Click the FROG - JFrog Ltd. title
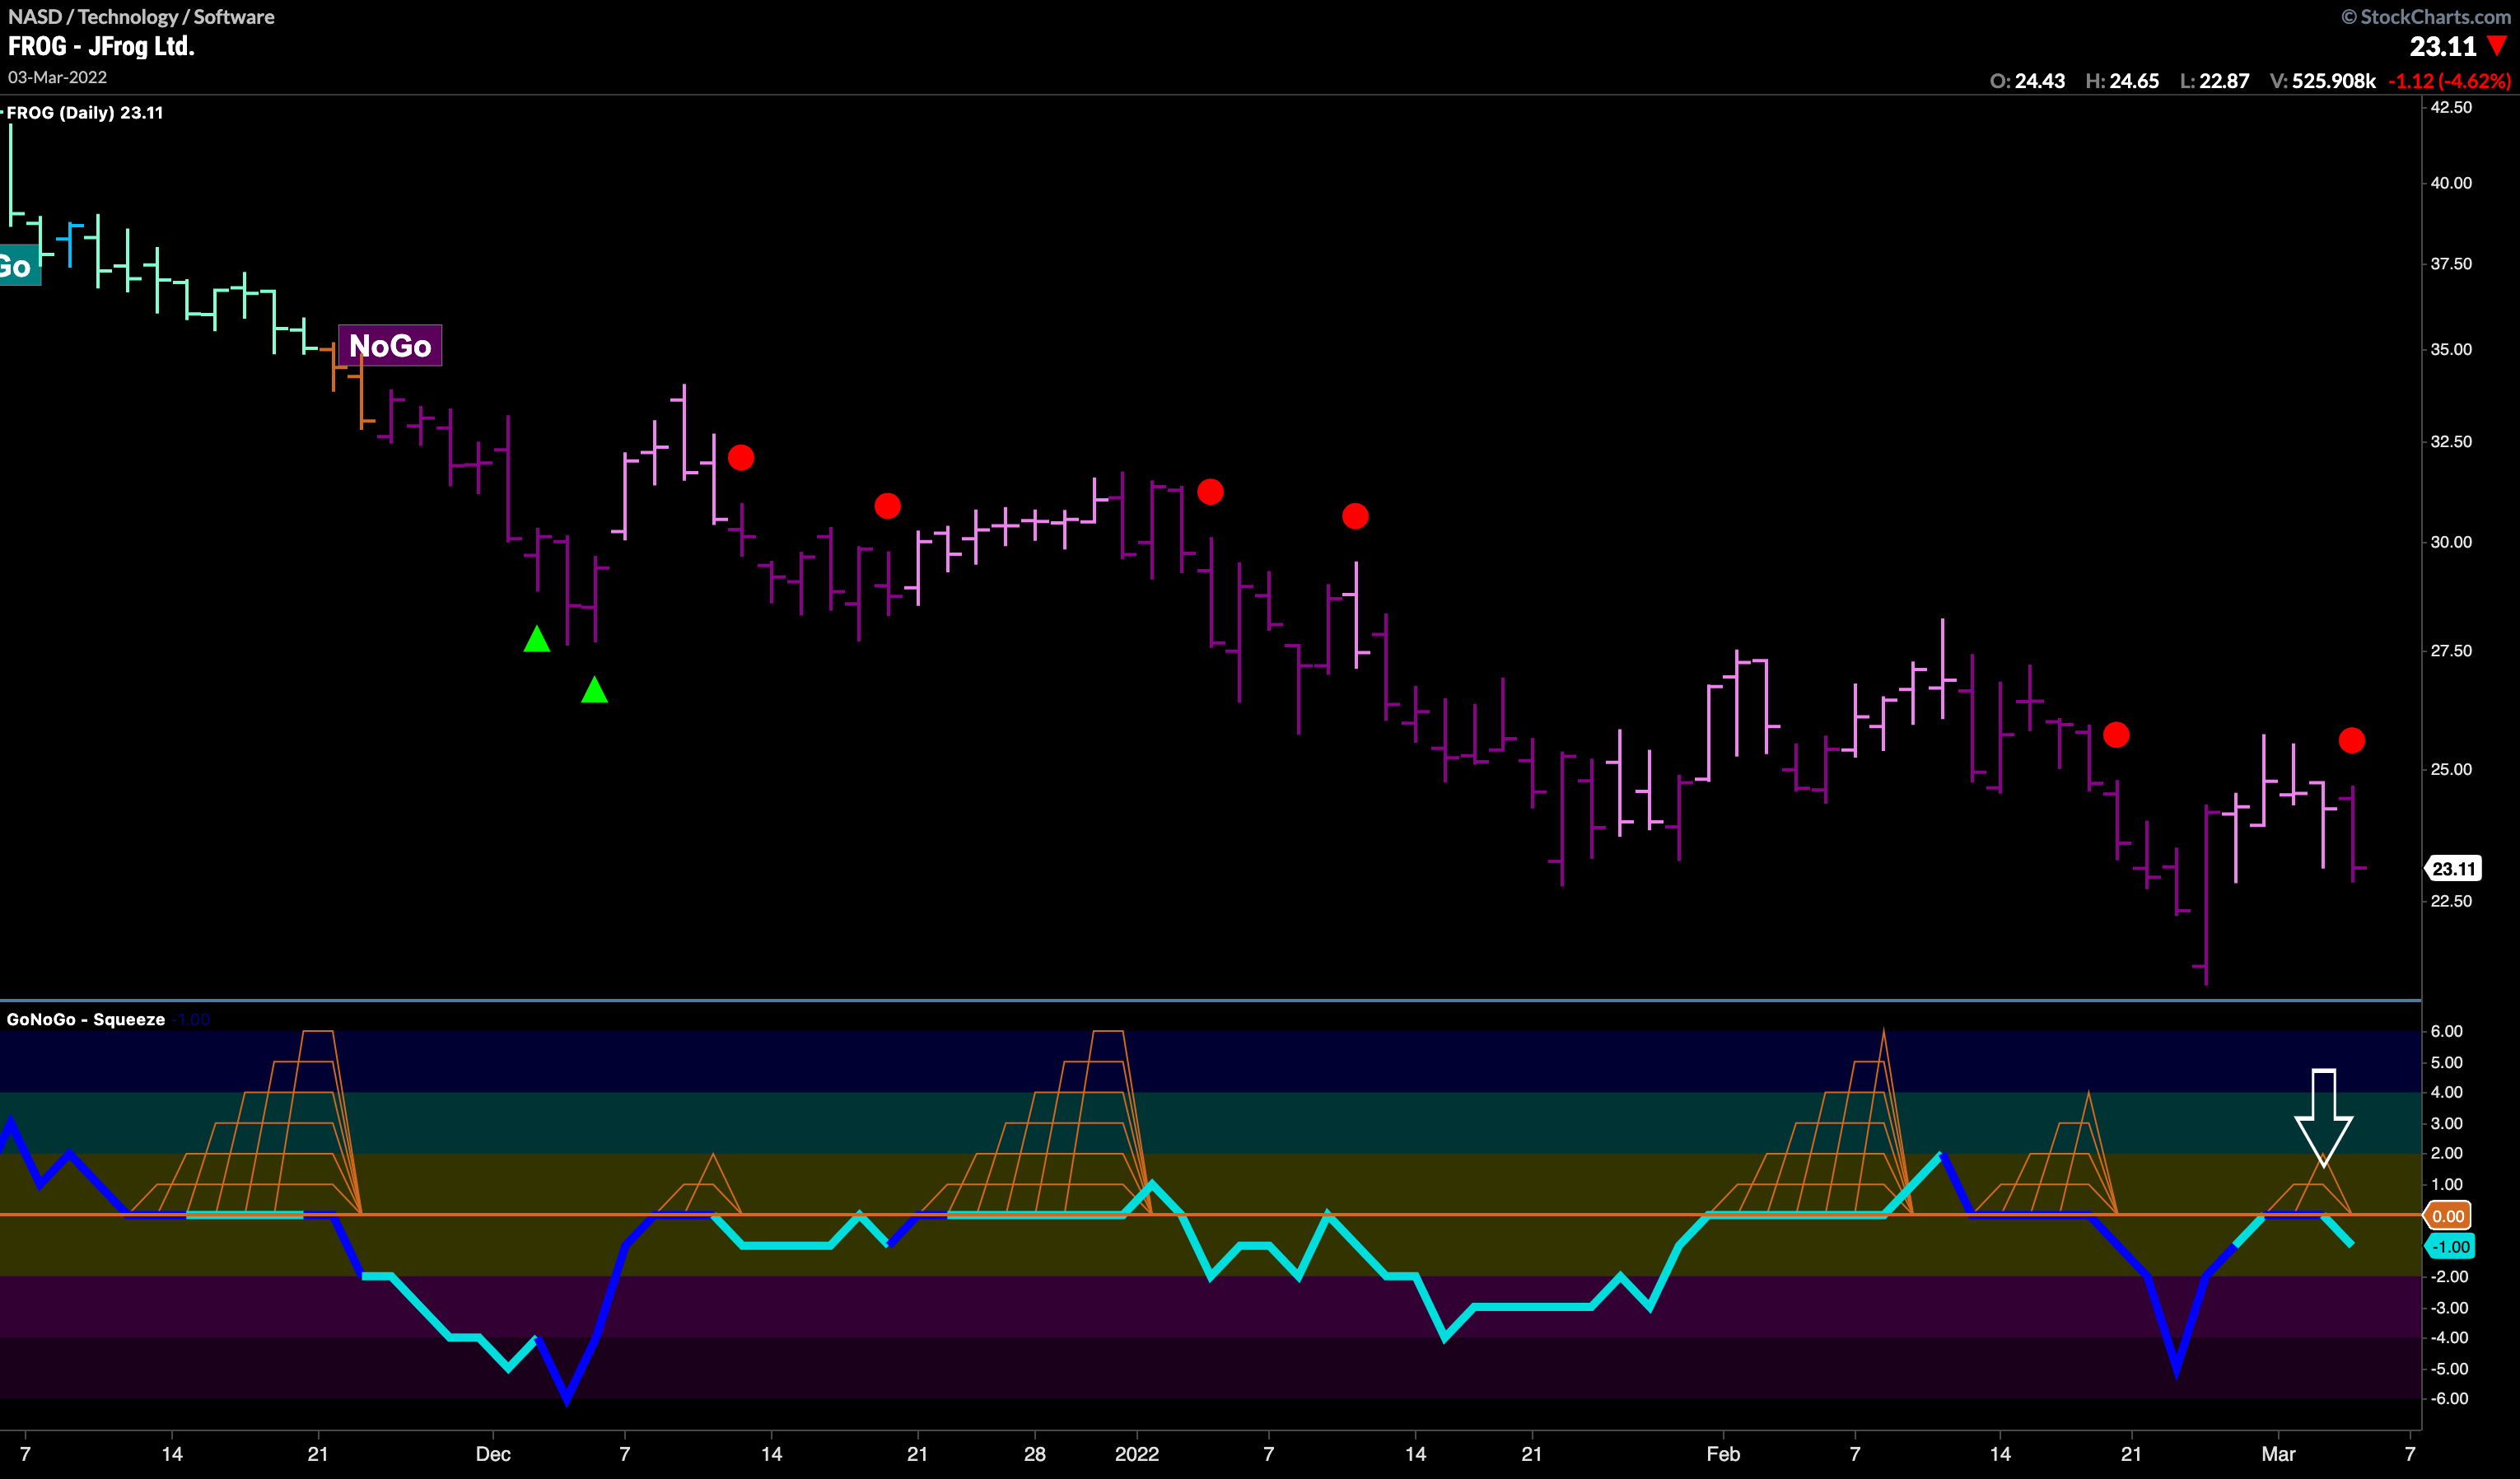Viewport: 2520px width, 1479px height. (101, 46)
